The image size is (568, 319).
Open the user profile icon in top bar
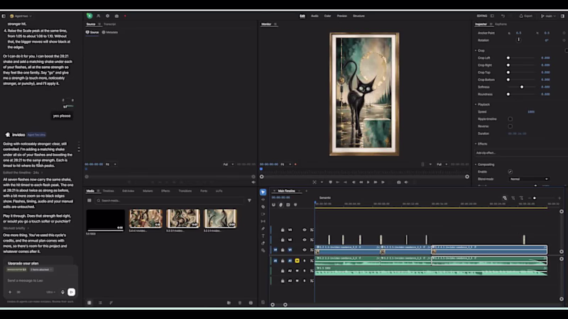(x=99, y=16)
